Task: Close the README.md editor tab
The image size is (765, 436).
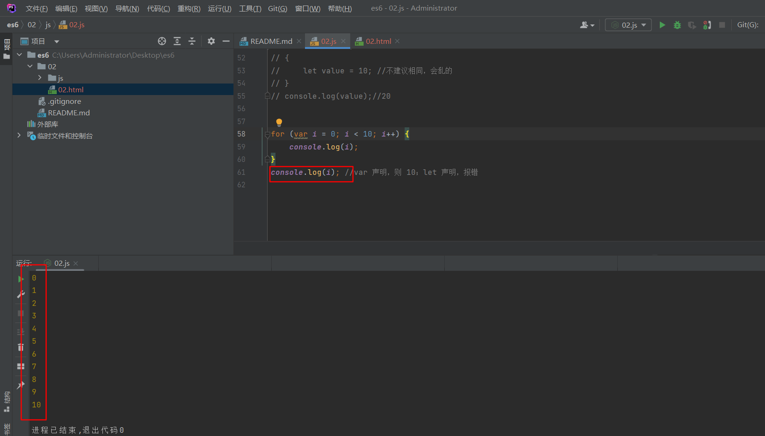Action: tap(299, 42)
